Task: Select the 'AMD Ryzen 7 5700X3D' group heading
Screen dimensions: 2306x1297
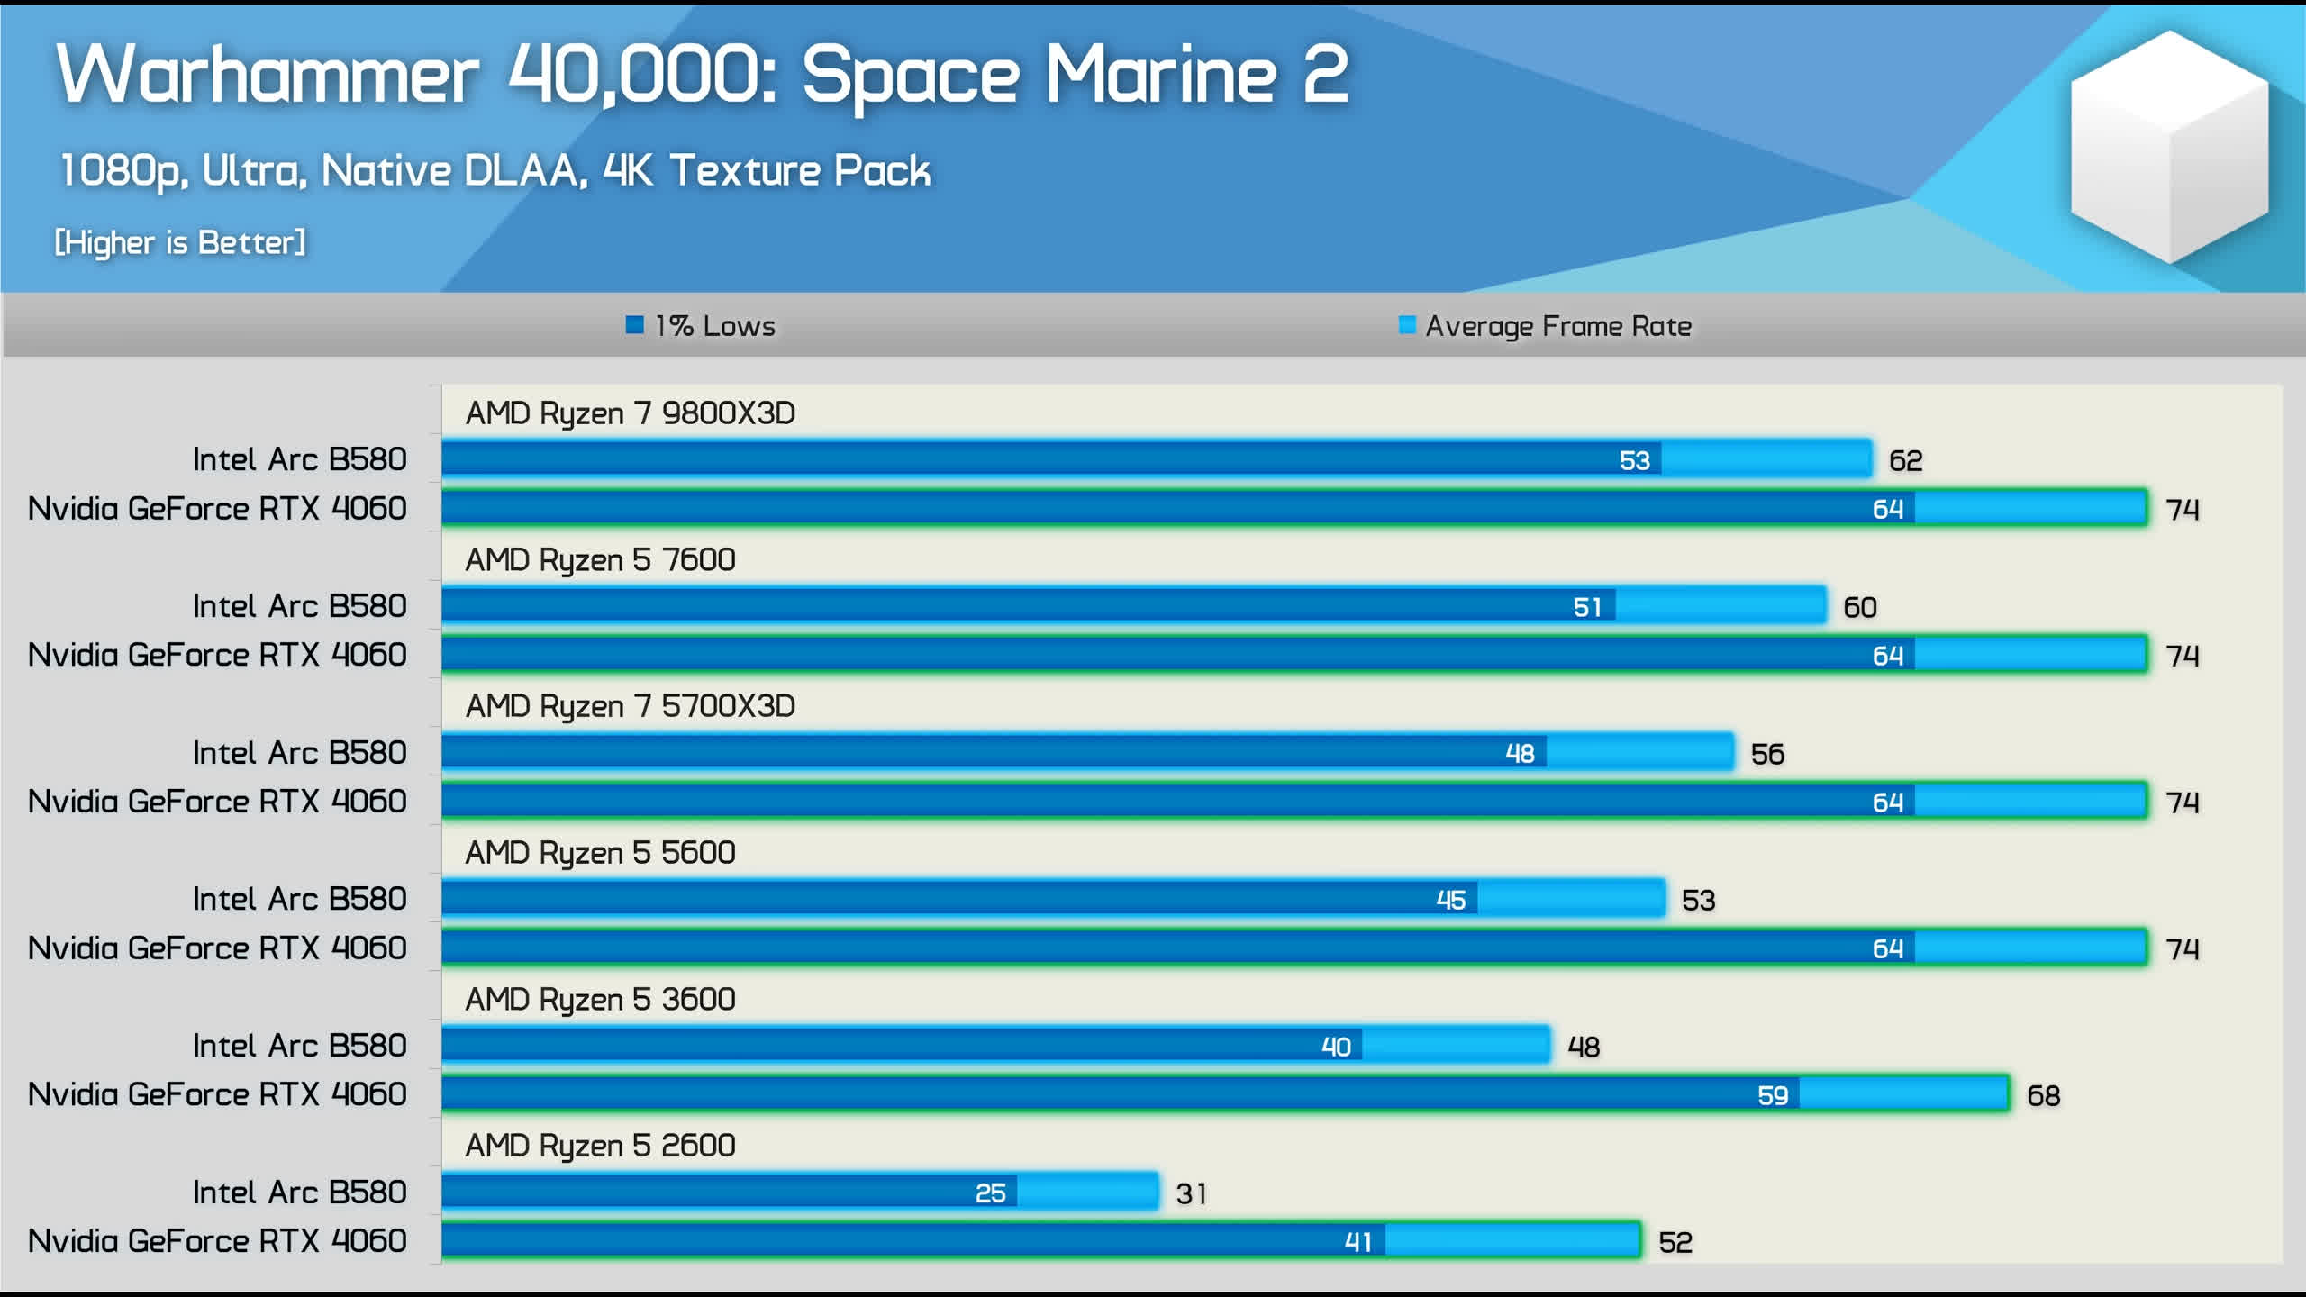Action: pos(631,707)
